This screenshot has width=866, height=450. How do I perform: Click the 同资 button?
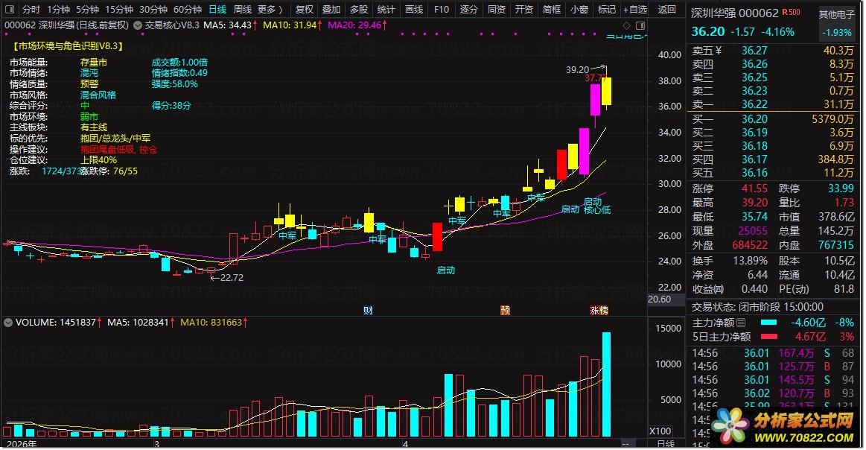[x=497, y=10]
